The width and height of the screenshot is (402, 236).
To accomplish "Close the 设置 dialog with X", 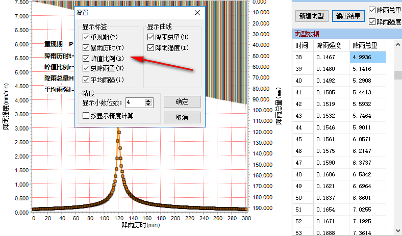I will [x=197, y=13].
